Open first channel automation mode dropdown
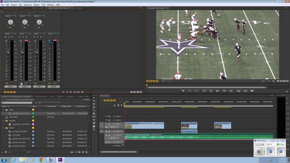The height and width of the screenshot is (163, 290). pos(10,34)
